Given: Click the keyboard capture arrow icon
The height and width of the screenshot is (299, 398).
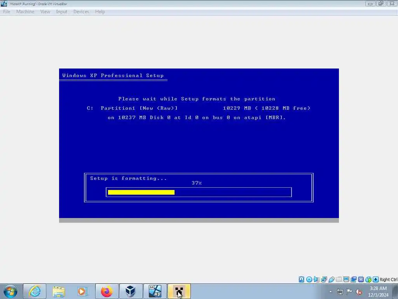Looking at the screenshot, I should 376,280.
